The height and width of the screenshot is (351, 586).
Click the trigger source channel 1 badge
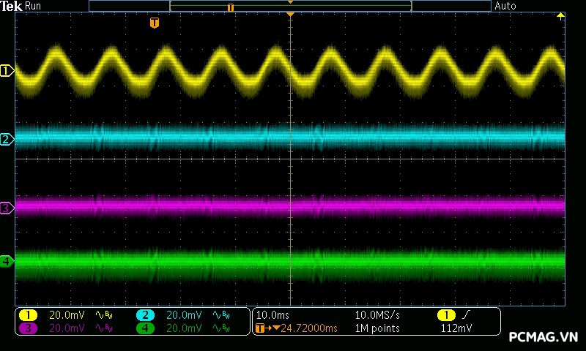click(445, 315)
